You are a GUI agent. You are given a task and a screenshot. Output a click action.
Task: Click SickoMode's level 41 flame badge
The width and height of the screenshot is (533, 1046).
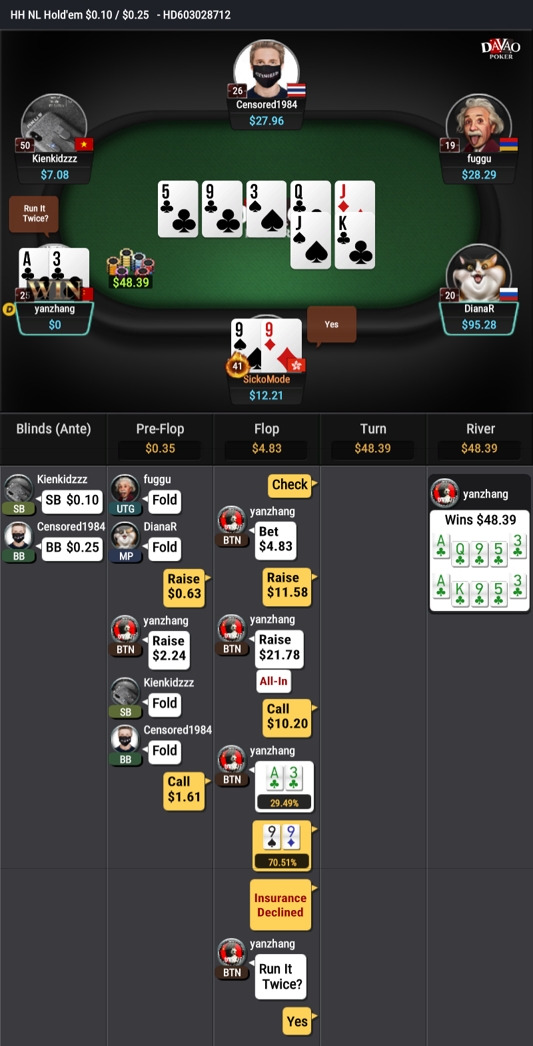[237, 366]
